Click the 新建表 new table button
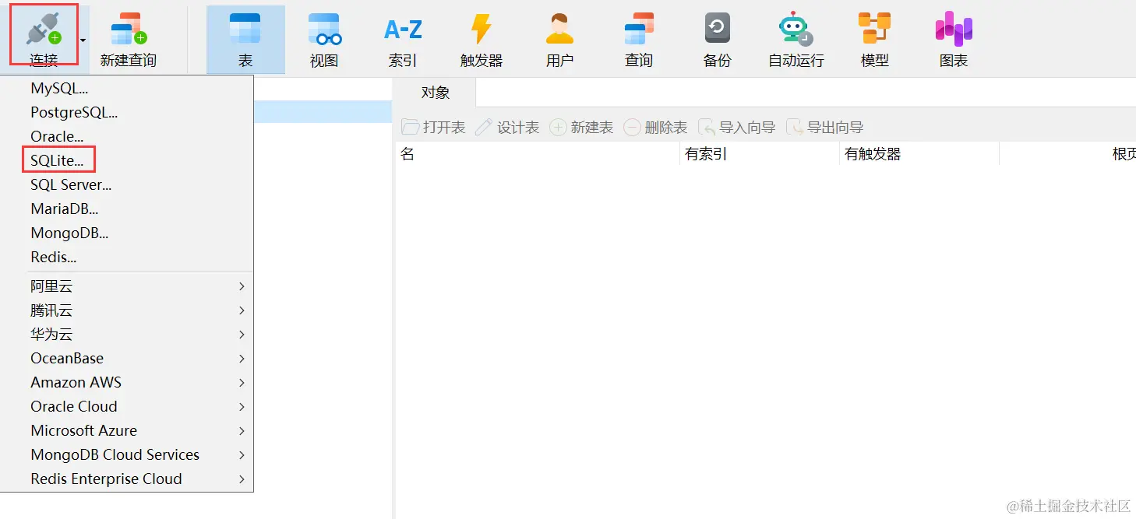Screen dimensions: 1136x519 [581, 128]
